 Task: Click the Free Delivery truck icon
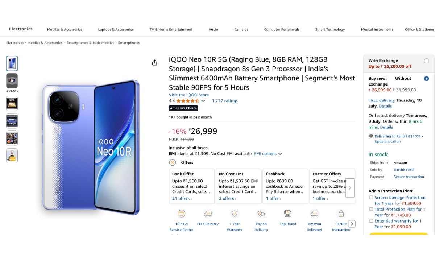208,214
